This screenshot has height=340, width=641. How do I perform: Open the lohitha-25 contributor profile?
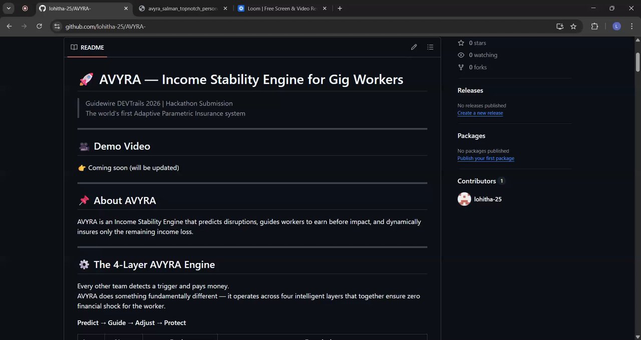coord(487,199)
